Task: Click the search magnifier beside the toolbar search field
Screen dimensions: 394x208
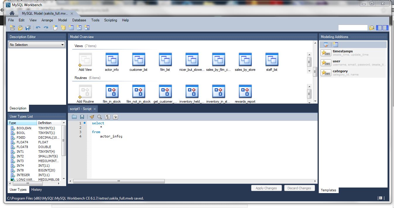Action: click(372, 28)
